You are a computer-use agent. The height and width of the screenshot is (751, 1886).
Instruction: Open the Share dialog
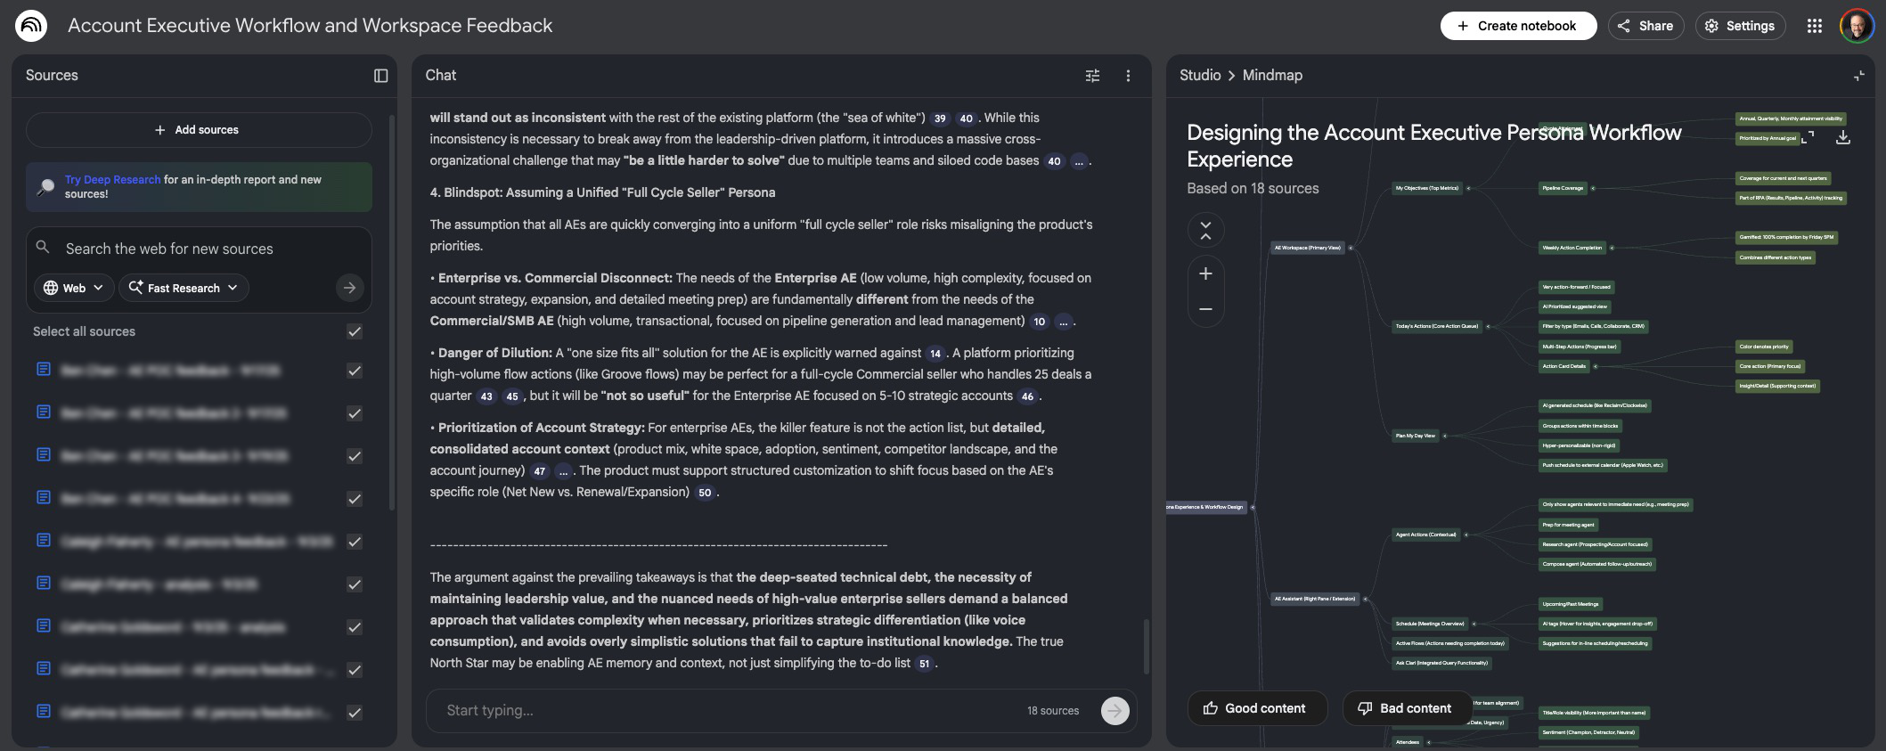click(x=1645, y=26)
